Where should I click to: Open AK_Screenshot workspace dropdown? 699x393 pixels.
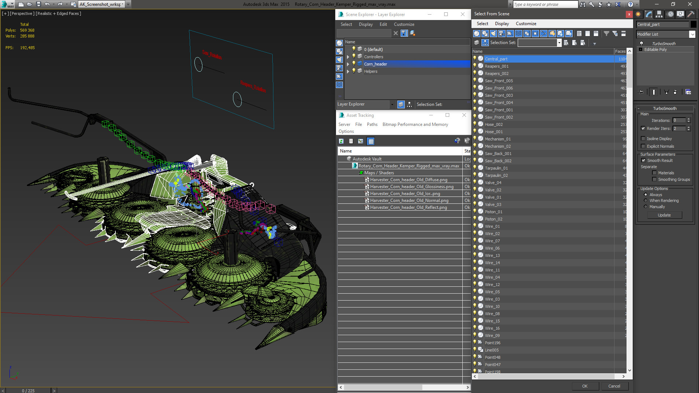(x=122, y=4)
